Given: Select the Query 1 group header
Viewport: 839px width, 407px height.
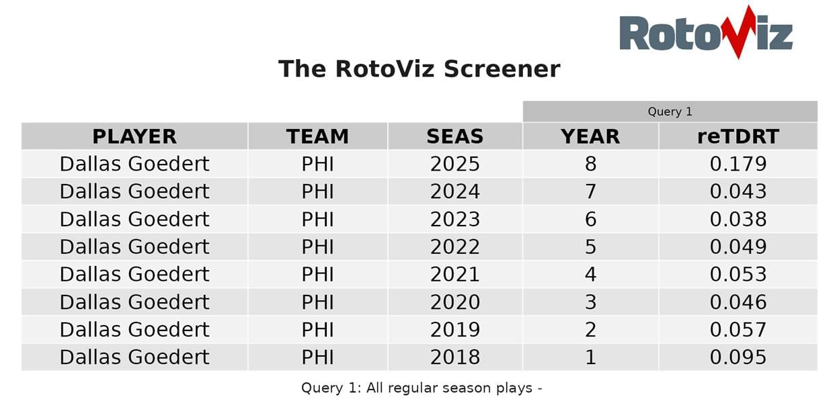Looking at the screenshot, I should point(670,111).
